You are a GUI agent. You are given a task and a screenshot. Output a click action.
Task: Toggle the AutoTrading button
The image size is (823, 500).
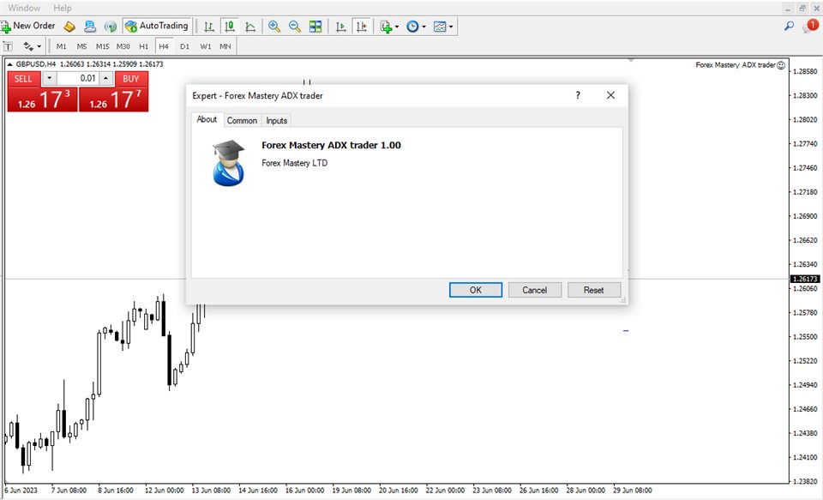(156, 26)
